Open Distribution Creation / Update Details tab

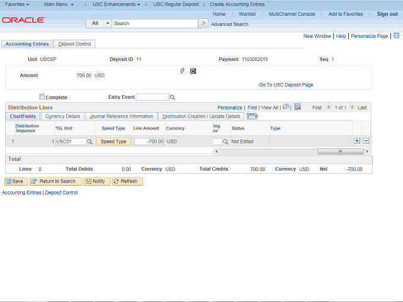(201, 116)
